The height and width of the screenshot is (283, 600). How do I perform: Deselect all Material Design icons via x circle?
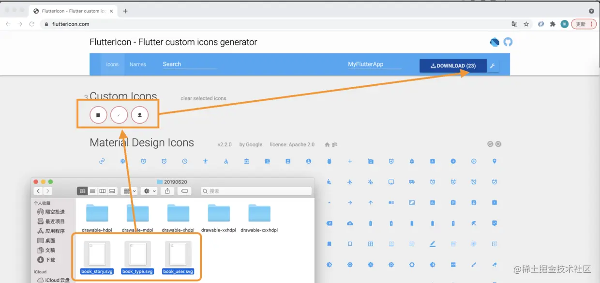[x=498, y=144]
